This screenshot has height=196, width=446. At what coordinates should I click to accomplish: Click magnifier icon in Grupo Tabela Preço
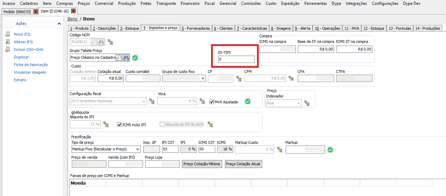118,58
